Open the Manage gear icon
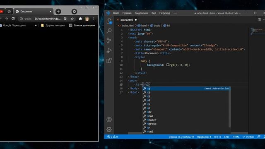Image resolution: width=265 pixels, height=149 pixels. coord(109,130)
